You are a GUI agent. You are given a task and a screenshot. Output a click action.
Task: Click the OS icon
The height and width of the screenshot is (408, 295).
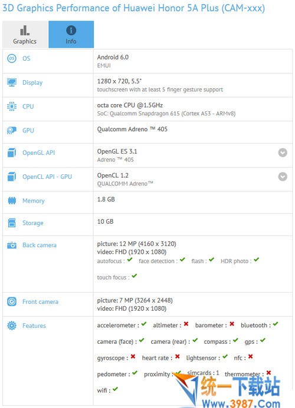pyautogui.click(x=12, y=58)
